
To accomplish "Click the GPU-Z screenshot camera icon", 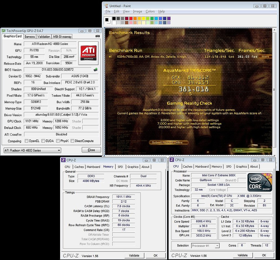I will [x=97, y=36].
